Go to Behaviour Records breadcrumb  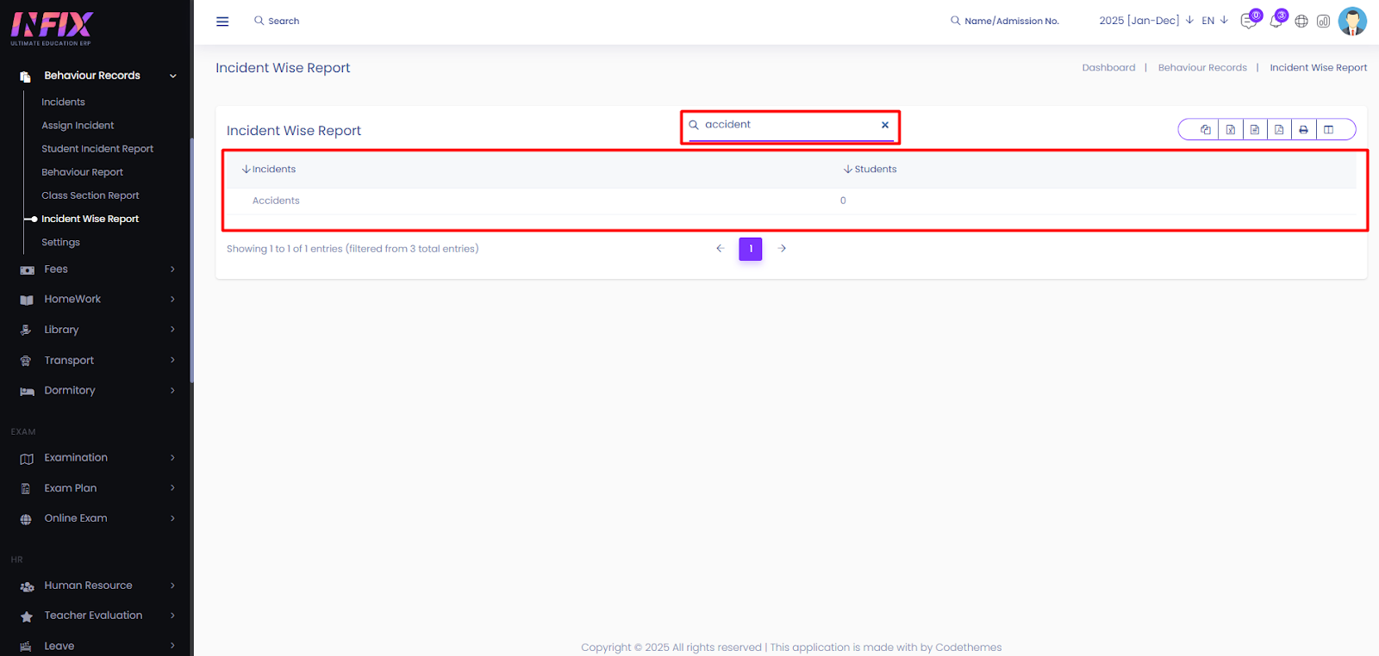(1202, 68)
